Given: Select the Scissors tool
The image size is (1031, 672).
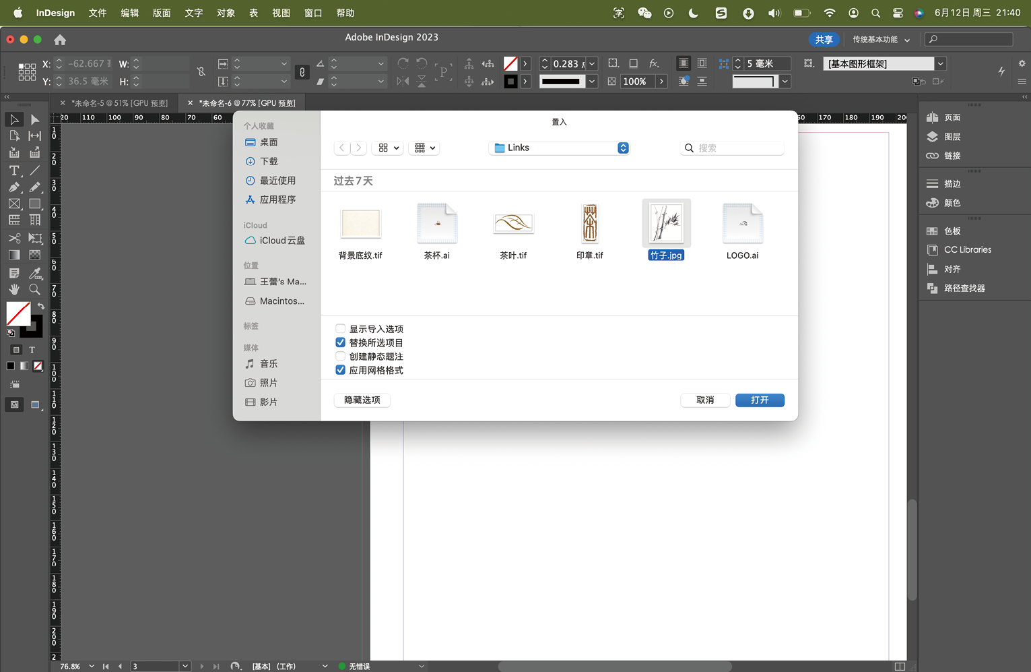Looking at the screenshot, I should point(14,239).
